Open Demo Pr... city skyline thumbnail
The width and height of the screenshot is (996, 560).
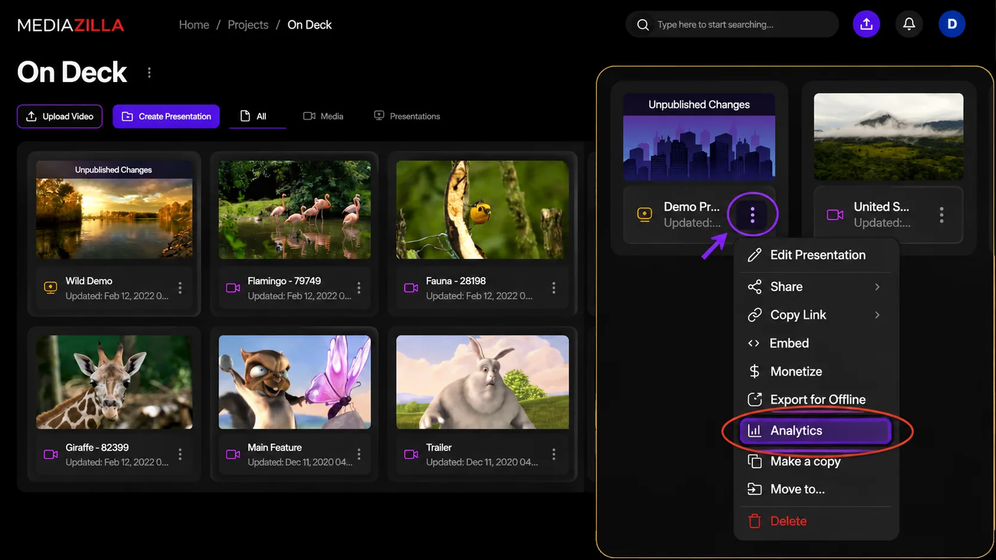(x=699, y=137)
